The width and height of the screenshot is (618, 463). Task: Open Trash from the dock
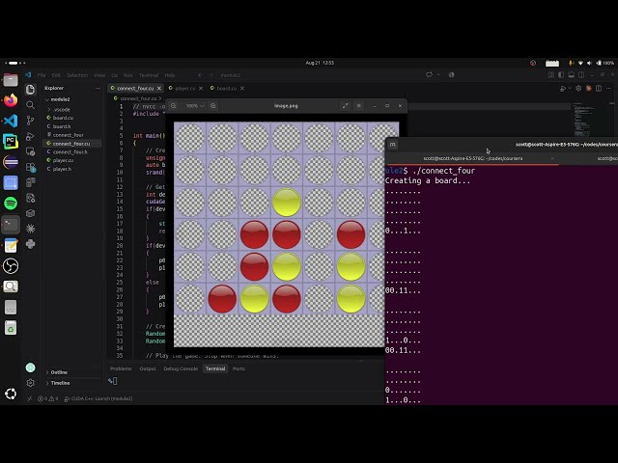point(11,328)
